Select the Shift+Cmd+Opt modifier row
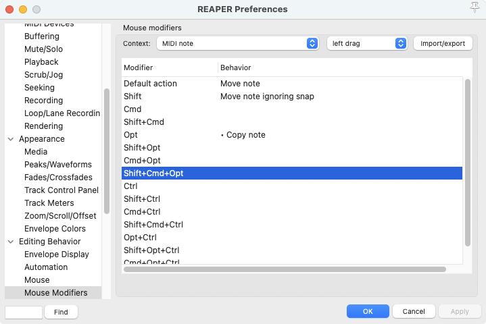The width and height of the screenshot is (486, 324). 291,173
